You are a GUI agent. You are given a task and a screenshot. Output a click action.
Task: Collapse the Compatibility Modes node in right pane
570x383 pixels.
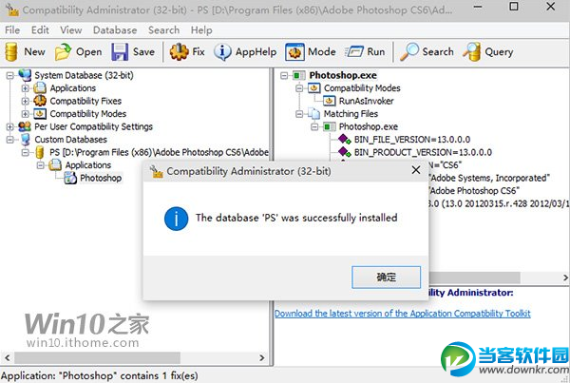299,88
